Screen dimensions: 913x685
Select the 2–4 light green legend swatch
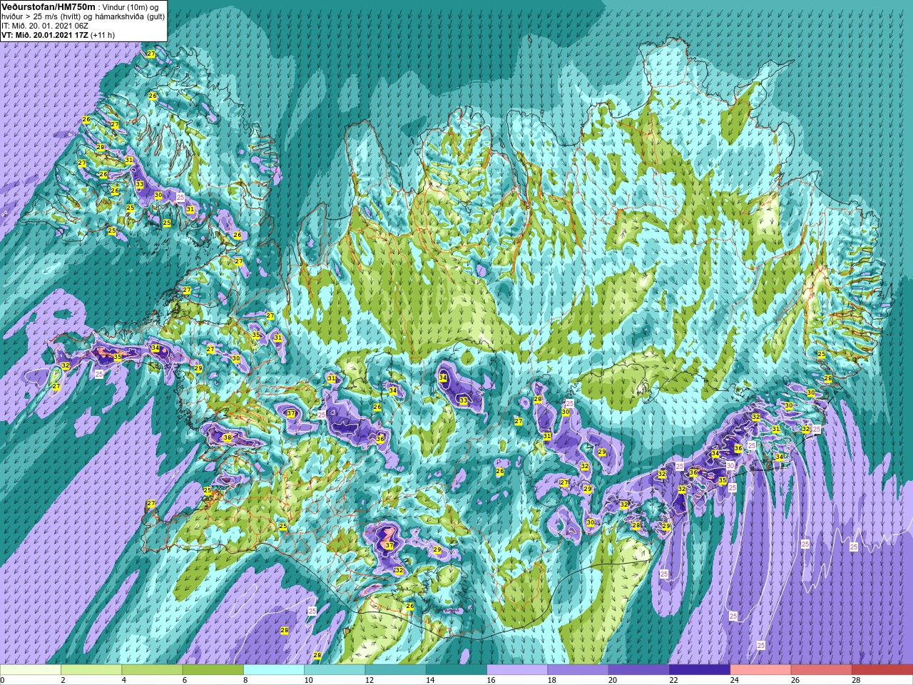(91, 670)
